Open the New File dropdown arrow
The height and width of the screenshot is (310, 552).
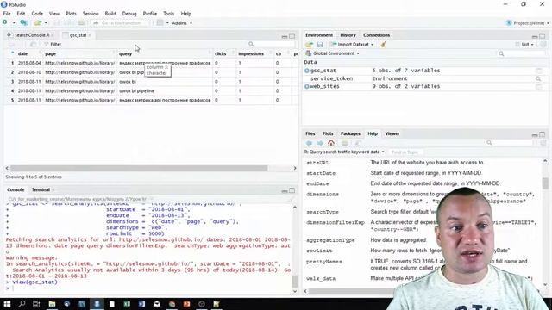click(14, 23)
